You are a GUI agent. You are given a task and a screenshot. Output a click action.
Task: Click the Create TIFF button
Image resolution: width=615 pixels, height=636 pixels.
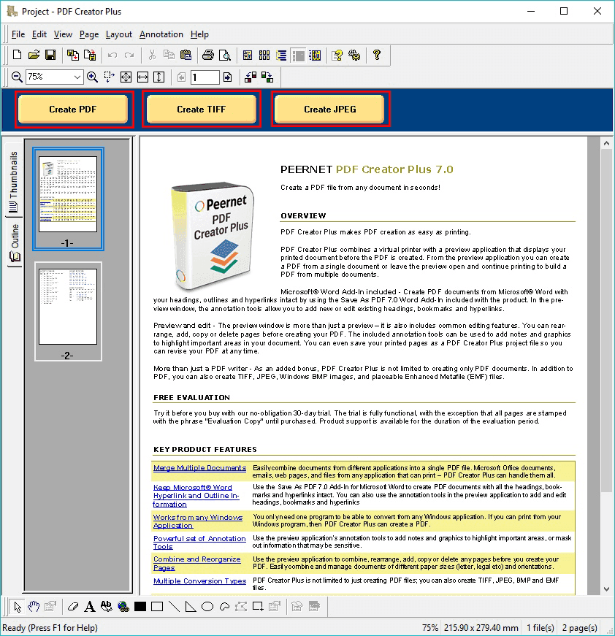pyautogui.click(x=201, y=109)
